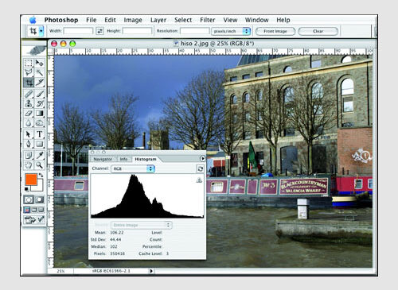Select the Magic Wand tool
This screenshot has width=398, height=290.
[x=39, y=72]
